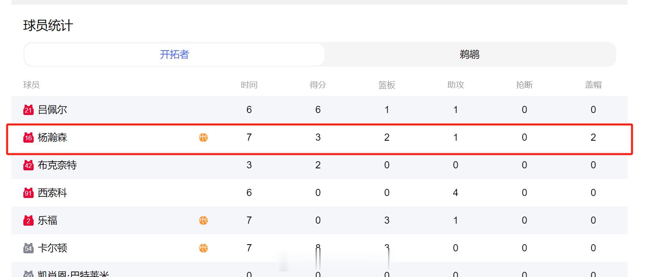Click the basketball icon in 杨瀚森's row
Screen dimensions: 670x277
(203, 138)
